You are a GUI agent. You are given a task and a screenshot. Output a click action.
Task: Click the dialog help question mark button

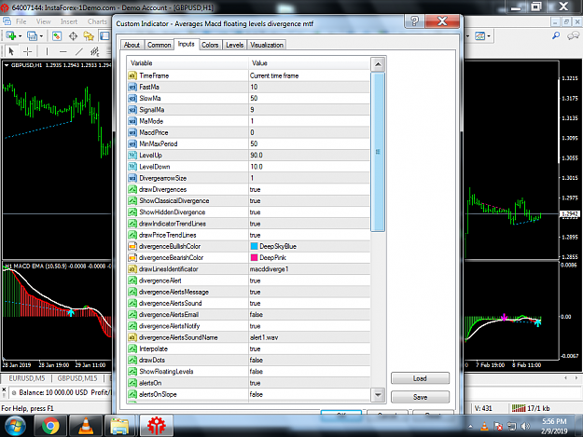(414, 21)
